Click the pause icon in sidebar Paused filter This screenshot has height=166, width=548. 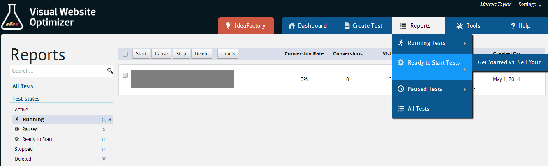(17, 129)
